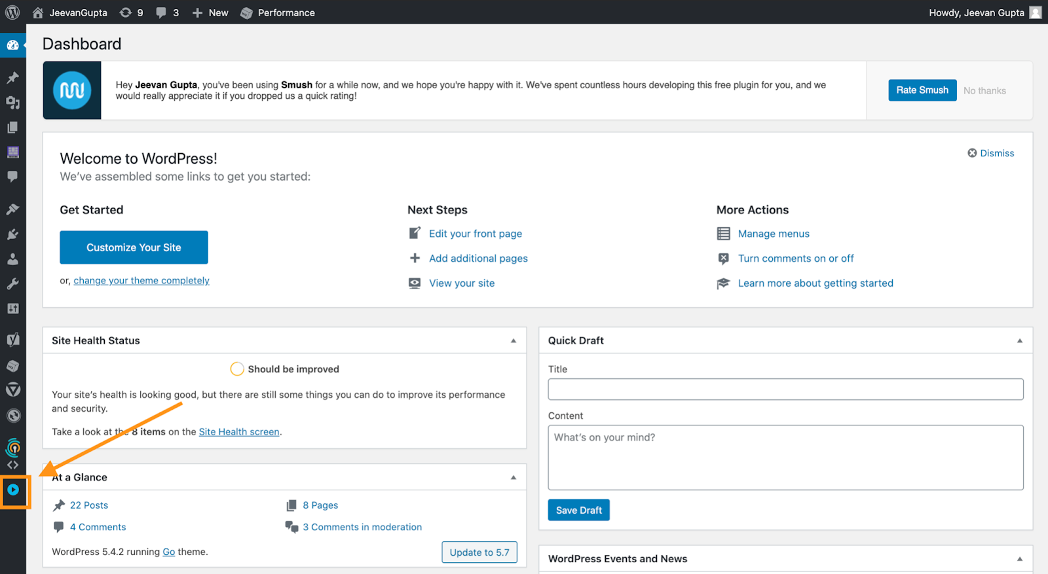Dismiss the Welcome to WordPress panel
The image size is (1048, 574).
click(x=990, y=153)
